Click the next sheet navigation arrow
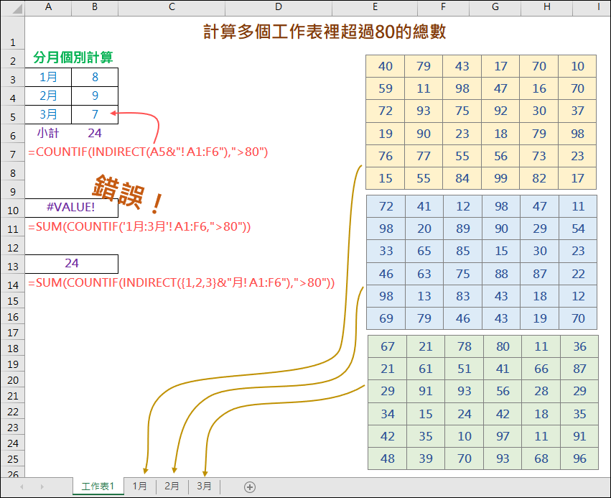The image size is (611, 498). [41, 486]
